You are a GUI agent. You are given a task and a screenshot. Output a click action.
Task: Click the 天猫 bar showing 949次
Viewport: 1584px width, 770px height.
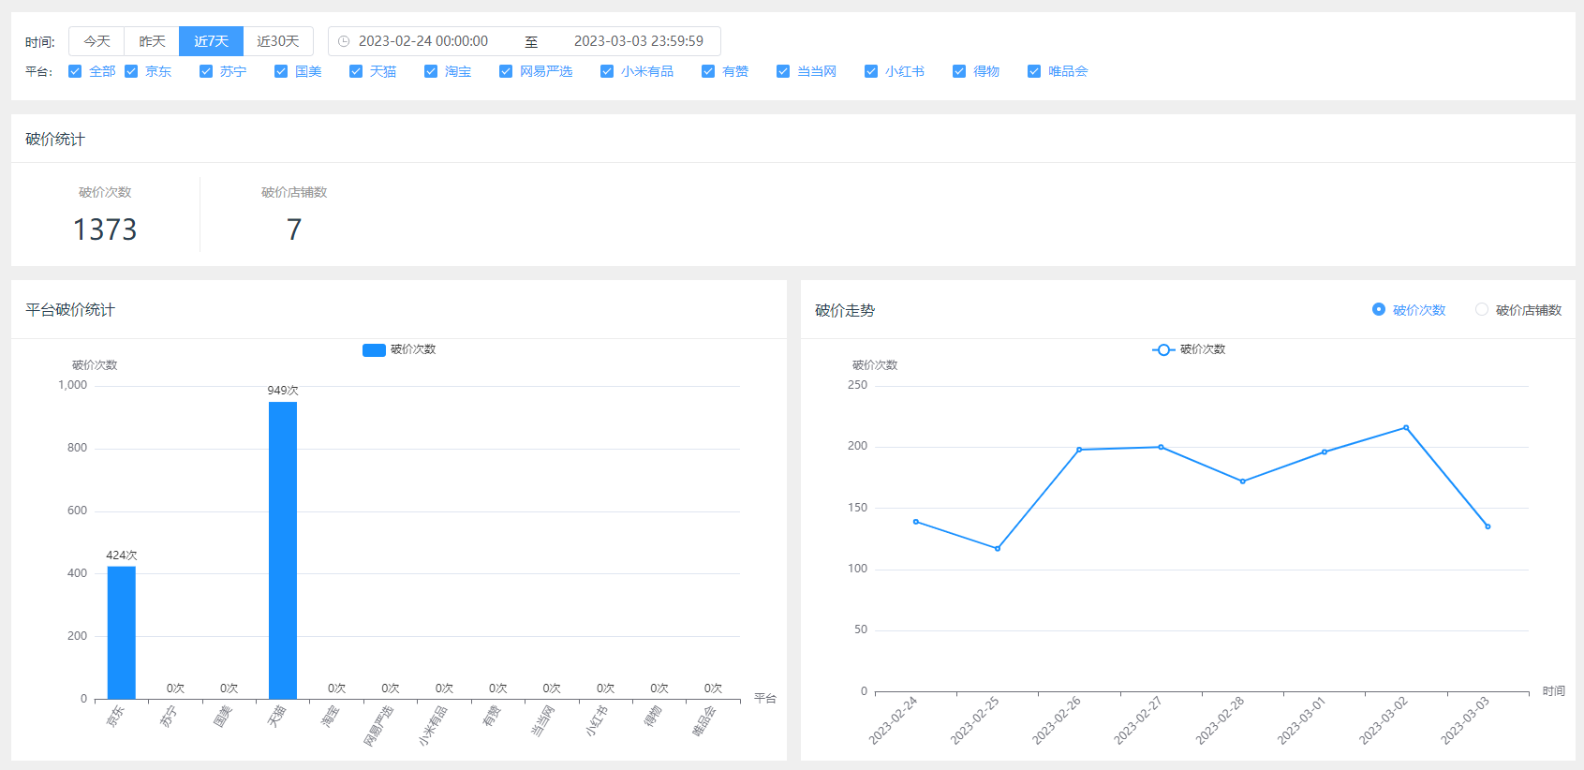click(x=283, y=550)
